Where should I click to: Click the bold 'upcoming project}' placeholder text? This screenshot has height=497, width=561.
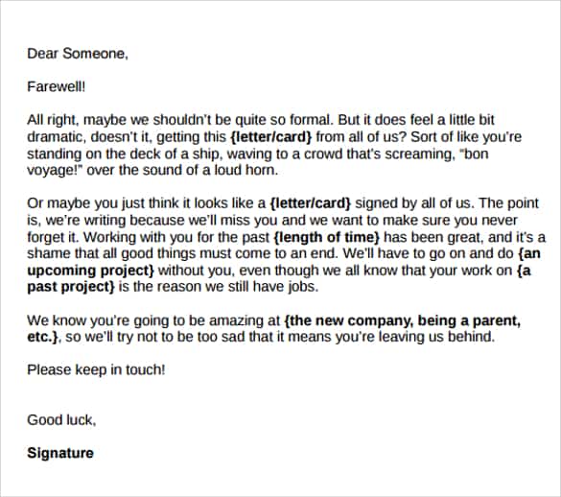coord(90,271)
